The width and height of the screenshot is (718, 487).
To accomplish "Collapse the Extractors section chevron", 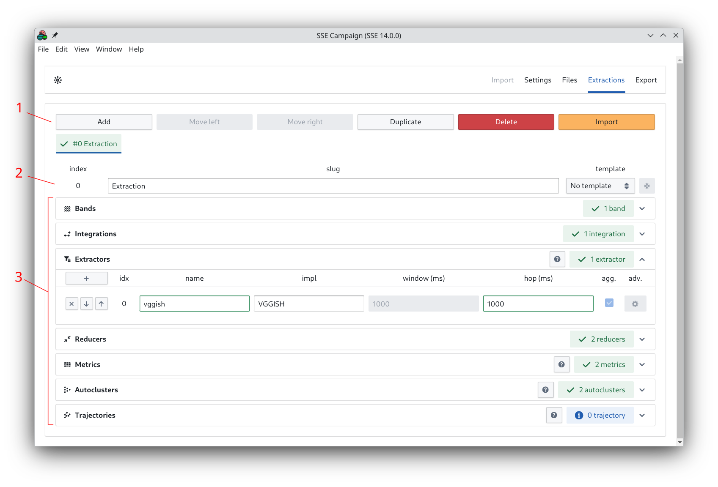I will point(642,259).
